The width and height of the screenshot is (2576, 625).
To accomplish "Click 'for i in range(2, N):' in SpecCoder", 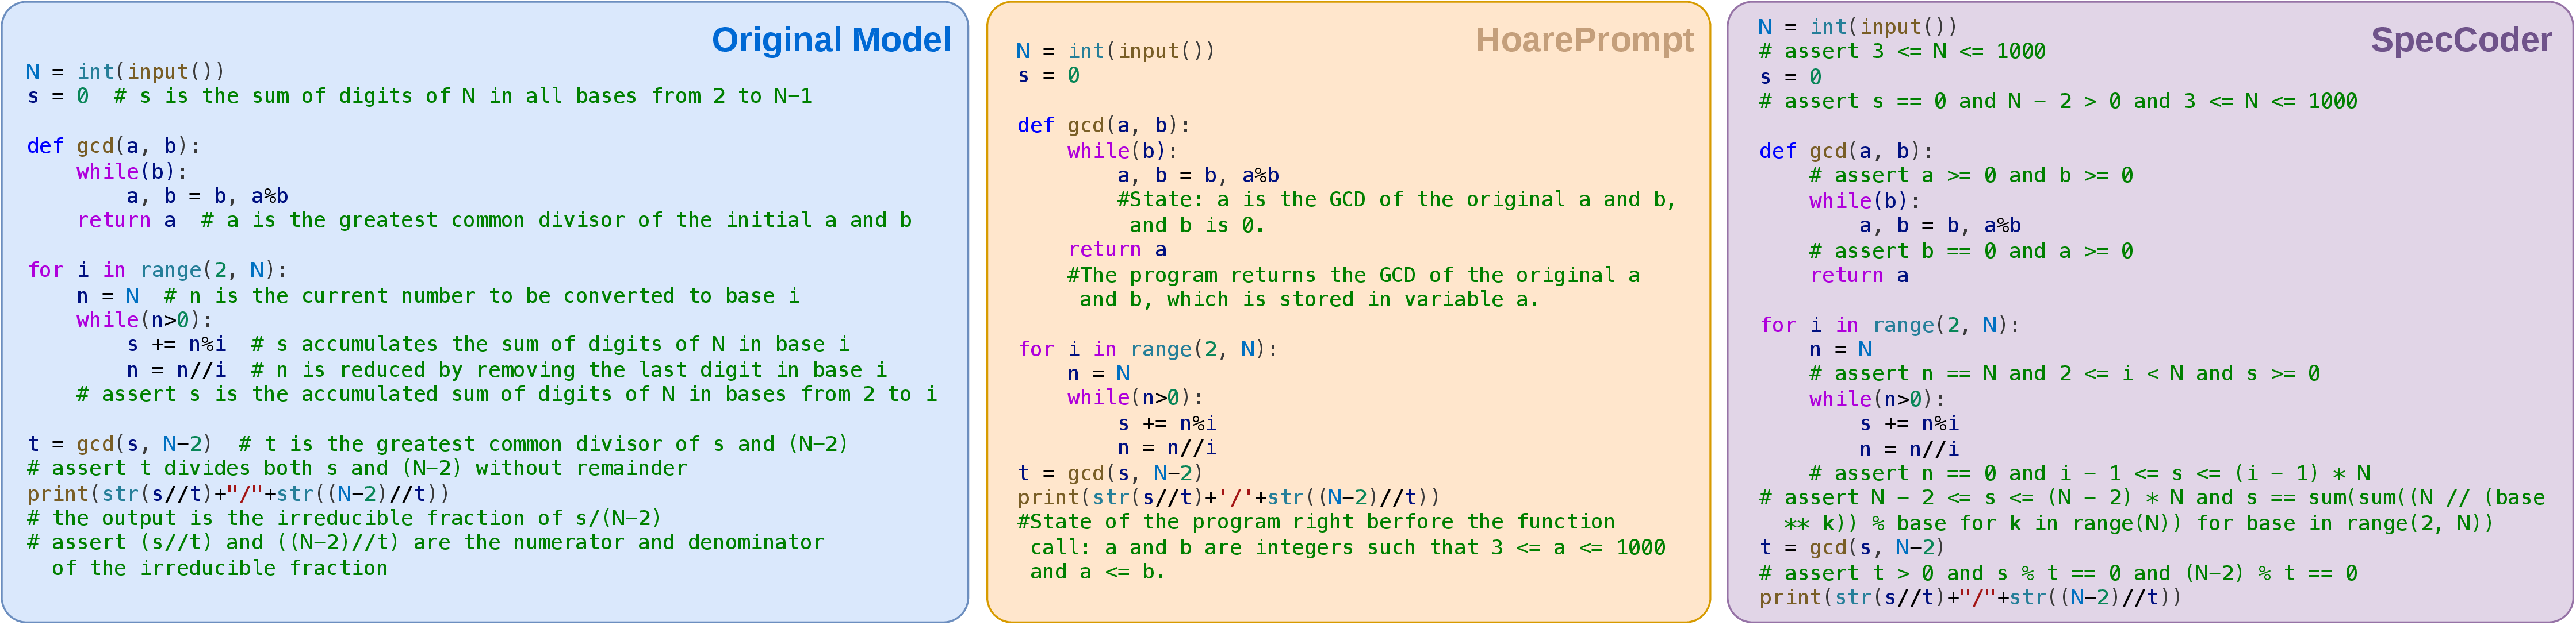I will point(1889,325).
